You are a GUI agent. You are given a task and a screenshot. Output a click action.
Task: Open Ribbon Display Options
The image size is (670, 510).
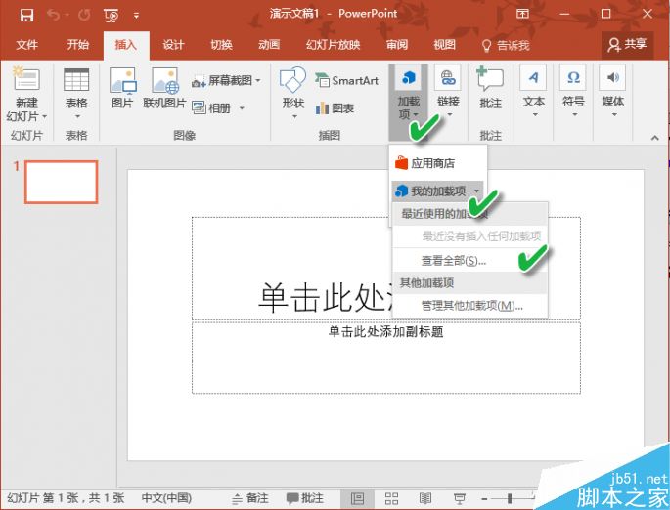point(522,14)
